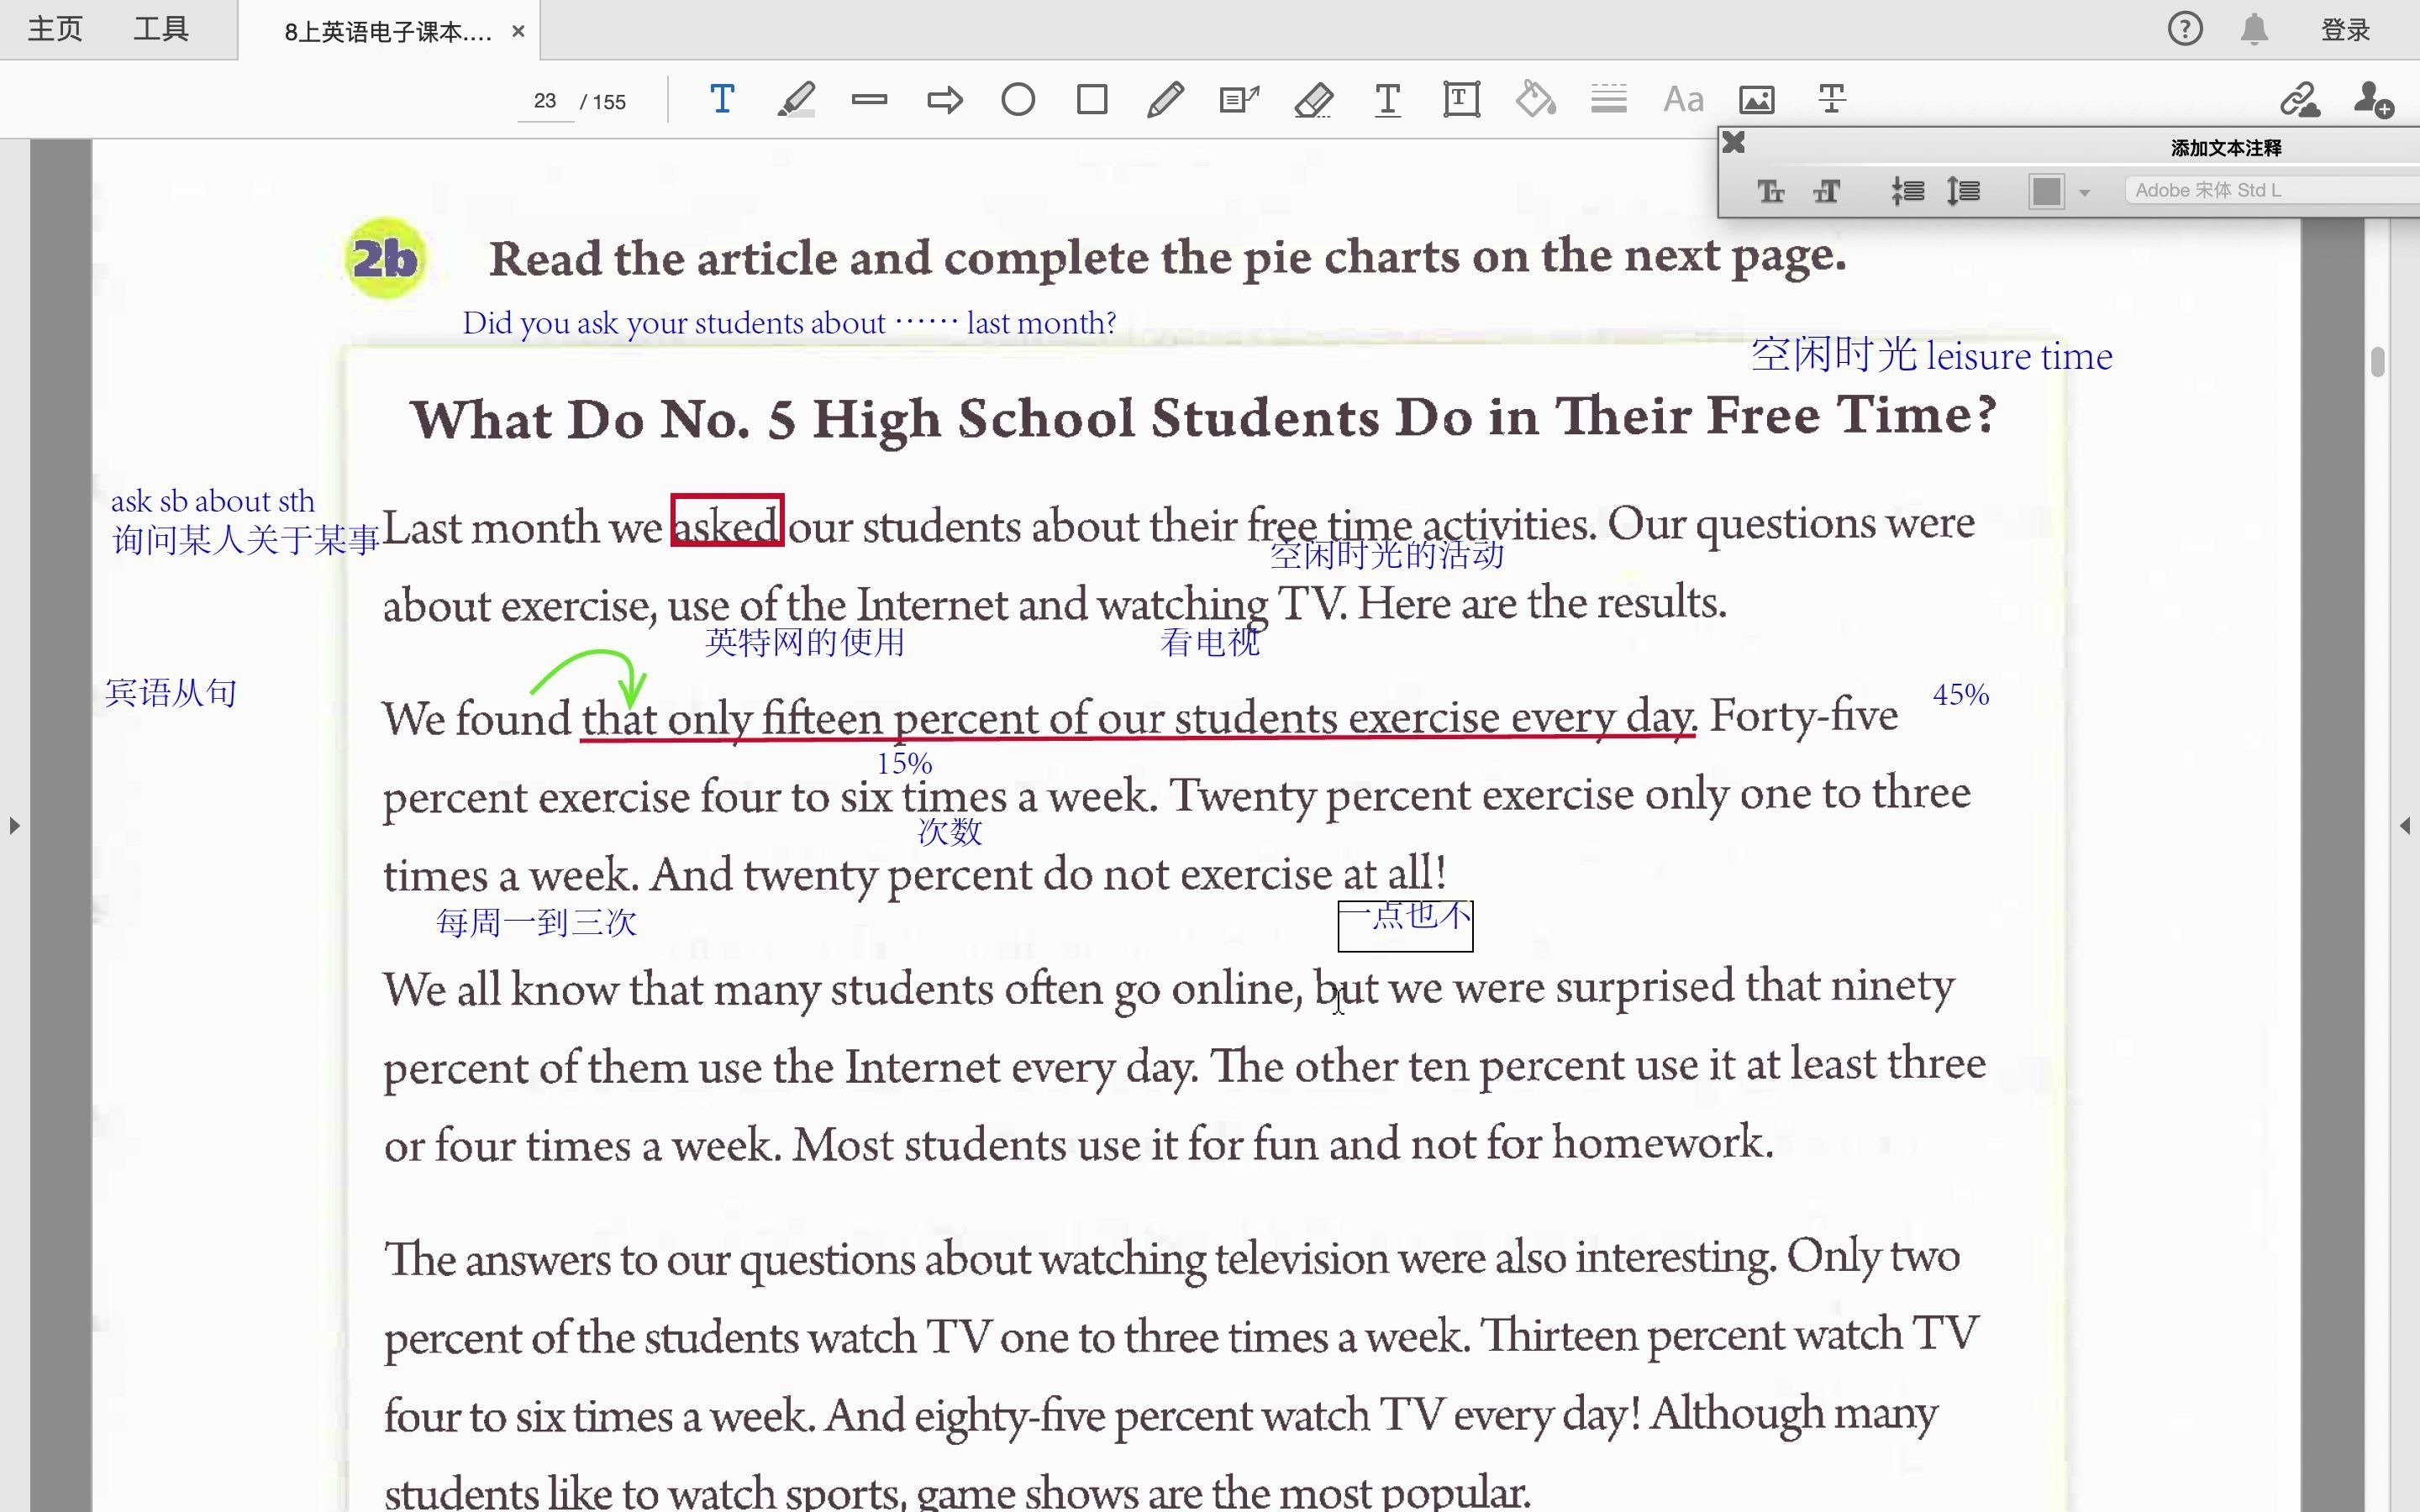Click the 看电视 annotation
This screenshot has height=1512, width=2420.
1210,642
